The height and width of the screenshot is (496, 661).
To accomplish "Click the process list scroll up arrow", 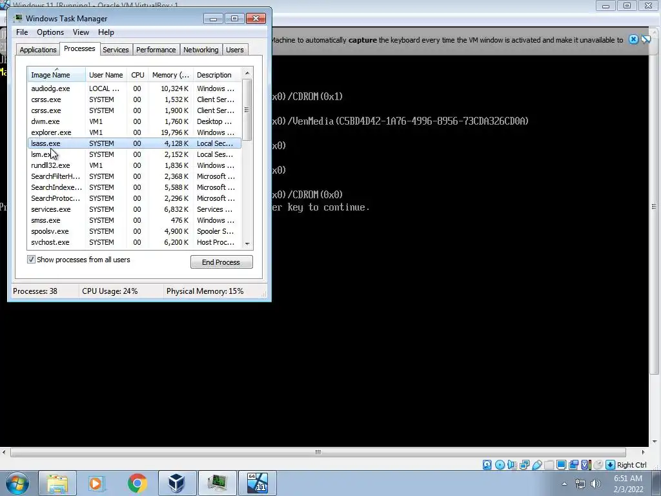I will click(247, 73).
